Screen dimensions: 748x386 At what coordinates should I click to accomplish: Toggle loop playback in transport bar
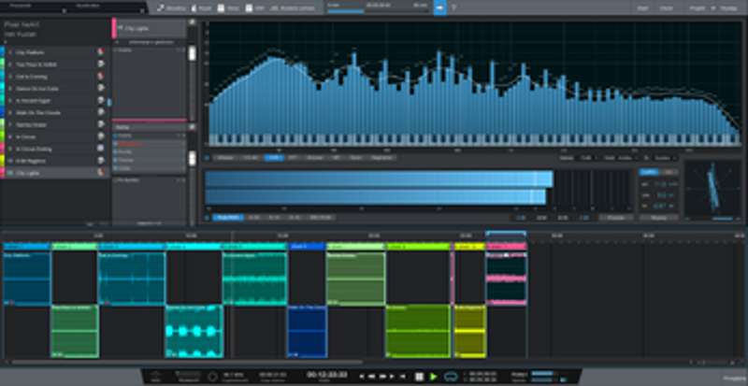[450, 377]
